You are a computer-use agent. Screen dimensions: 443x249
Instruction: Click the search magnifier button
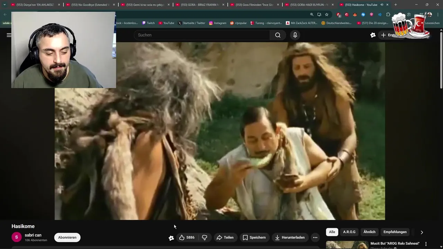coord(278,35)
